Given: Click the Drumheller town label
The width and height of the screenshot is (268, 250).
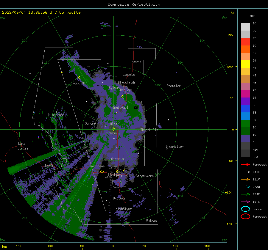Looking at the screenshot, I should (x=174, y=147).
